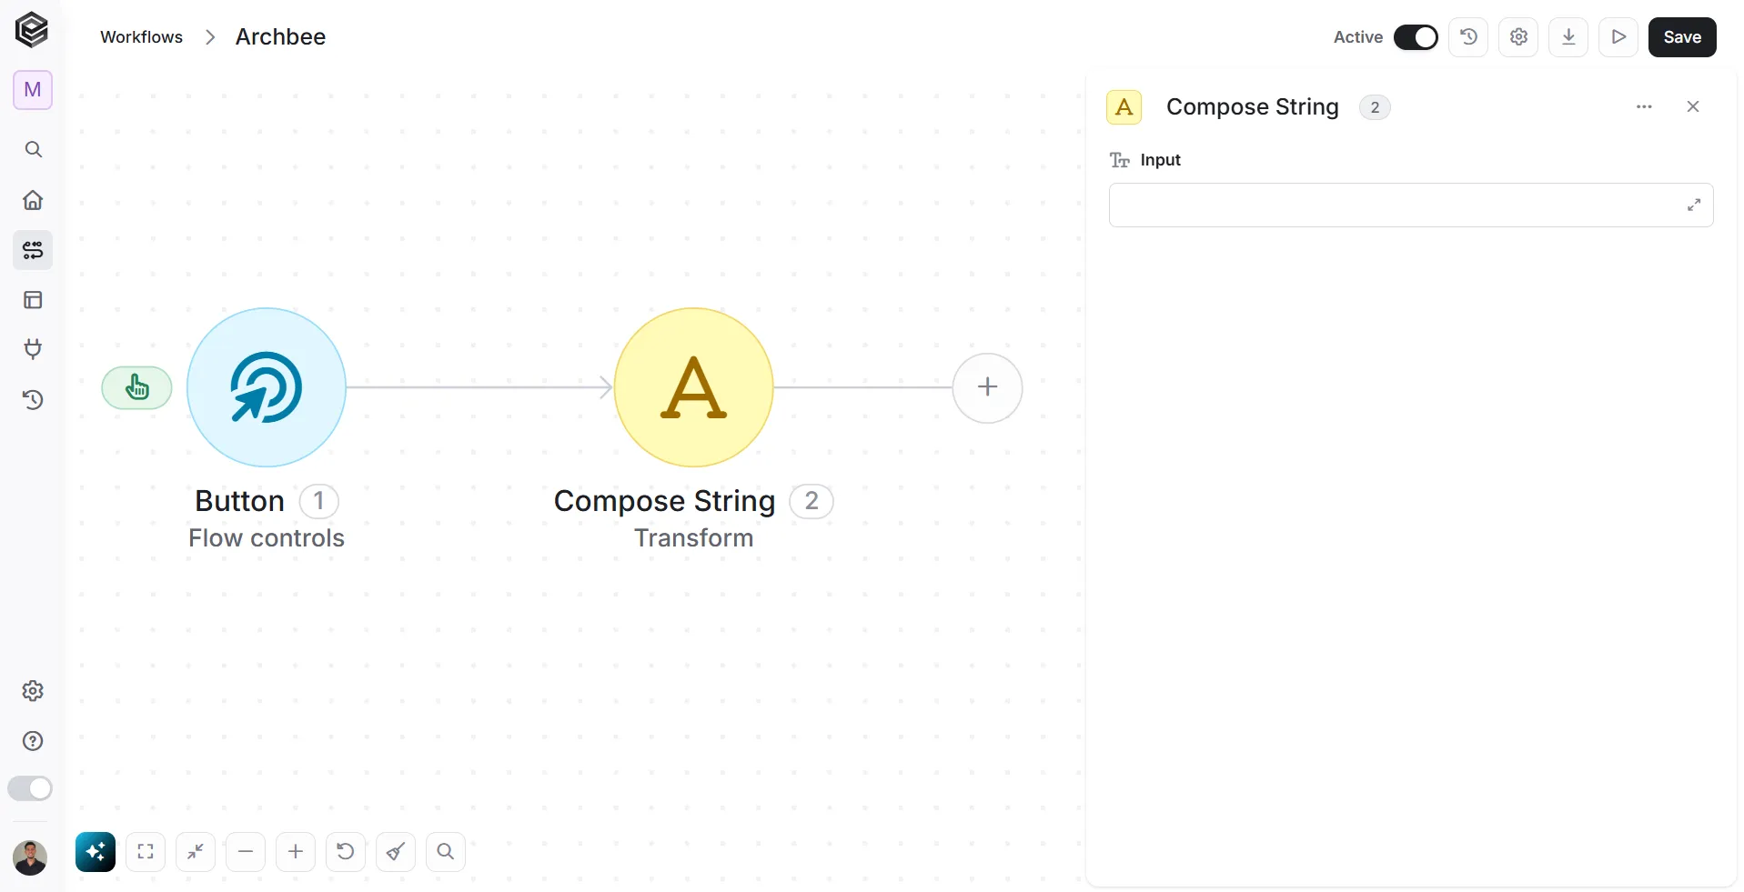Click the fit-to-screen canvas icon
The width and height of the screenshot is (1744, 892).
pos(146,852)
